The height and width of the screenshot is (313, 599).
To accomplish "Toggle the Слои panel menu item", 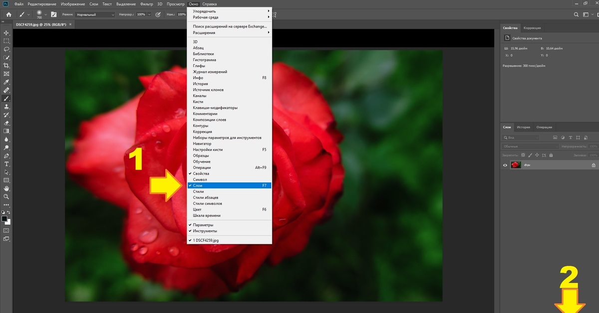I will 230,185.
